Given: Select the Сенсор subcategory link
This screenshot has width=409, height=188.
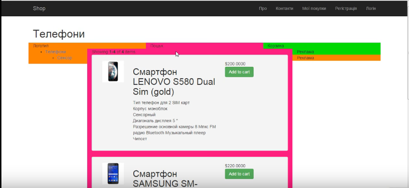Looking at the screenshot, I should coord(64,58).
